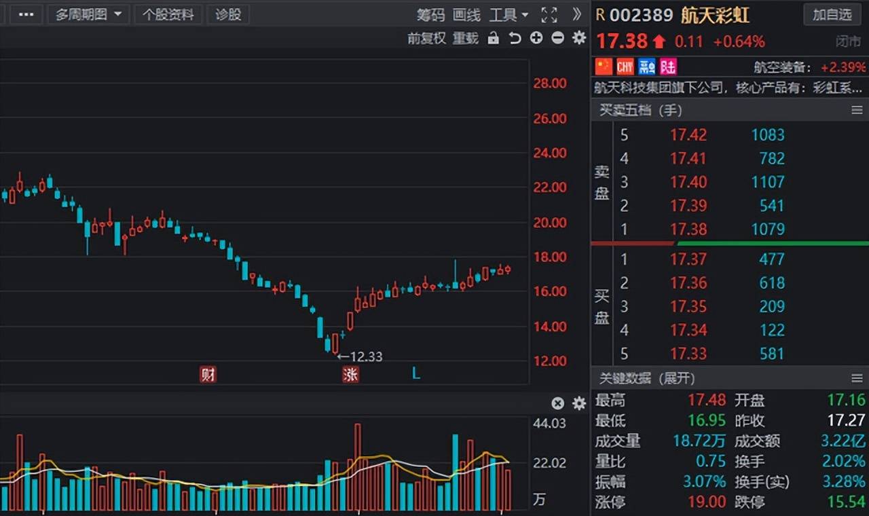Image resolution: width=869 pixels, height=516 pixels.
Task: Click buy level 4 price 17.34
Action: pos(688,331)
